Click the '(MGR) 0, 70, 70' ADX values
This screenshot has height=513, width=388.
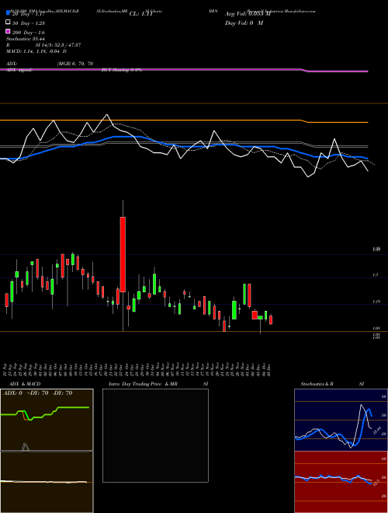click(75, 64)
